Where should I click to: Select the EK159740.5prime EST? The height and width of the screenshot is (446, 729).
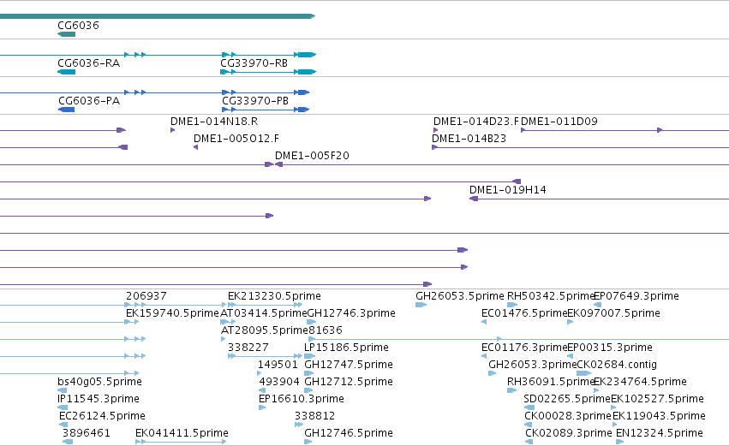point(172,313)
